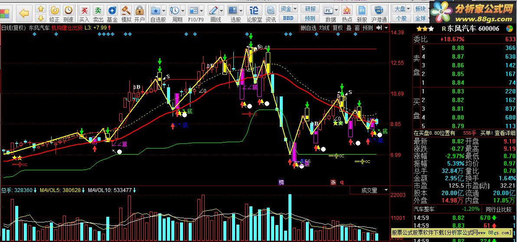Expand the chart toolbar down-arrow menu
Viewport: 517px width, 242px height.
click(x=386, y=28)
